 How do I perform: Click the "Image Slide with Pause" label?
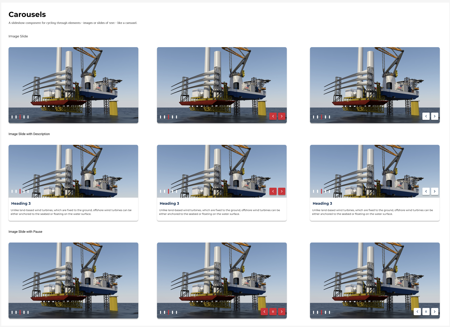25,232
